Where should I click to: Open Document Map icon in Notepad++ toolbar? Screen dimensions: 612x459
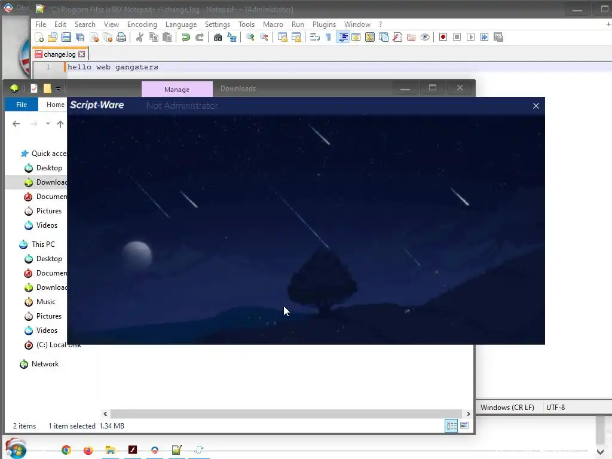(x=369, y=37)
